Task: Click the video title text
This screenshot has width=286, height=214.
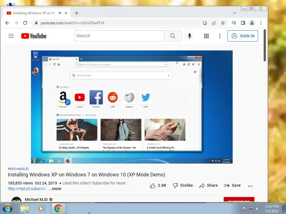Action: [x=87, y=175]
